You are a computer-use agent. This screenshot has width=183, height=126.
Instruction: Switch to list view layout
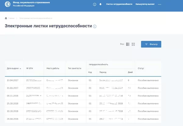(x=128, y=44)
